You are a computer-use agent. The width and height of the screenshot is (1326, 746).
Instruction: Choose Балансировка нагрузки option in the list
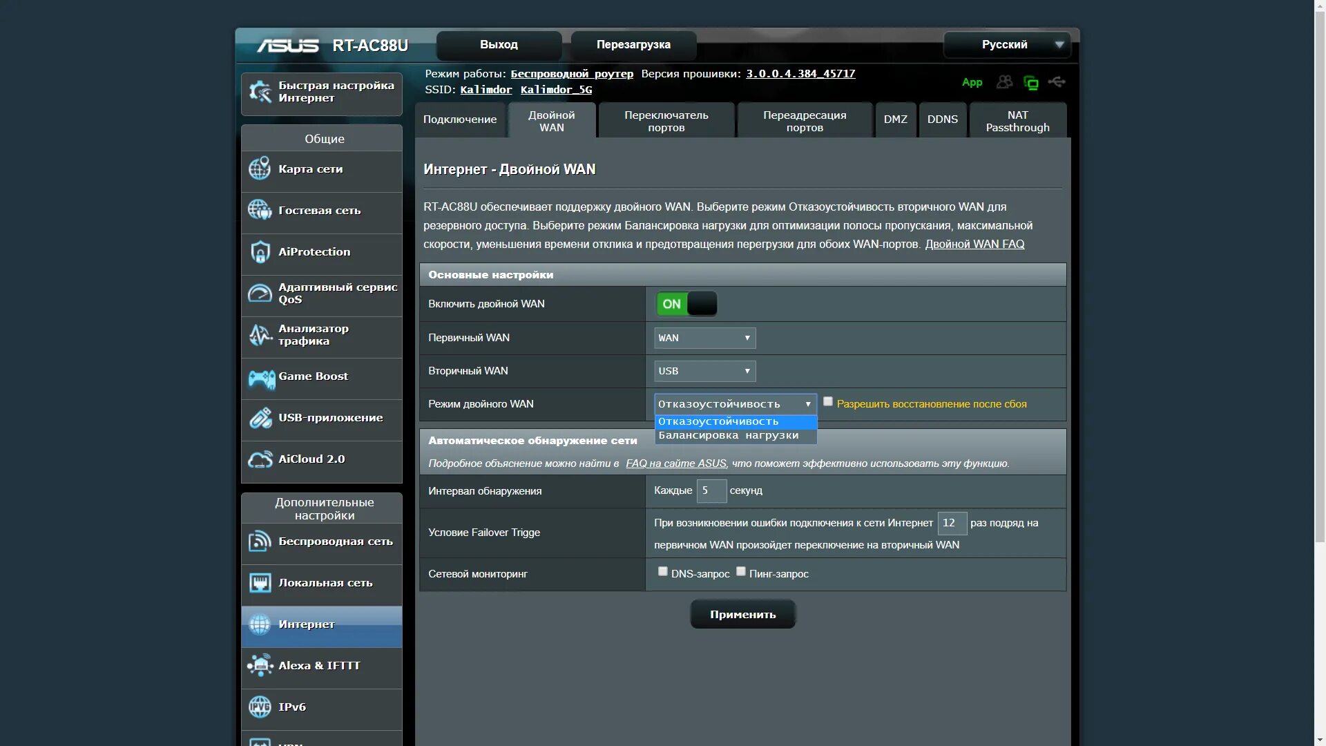click(736, 435)
